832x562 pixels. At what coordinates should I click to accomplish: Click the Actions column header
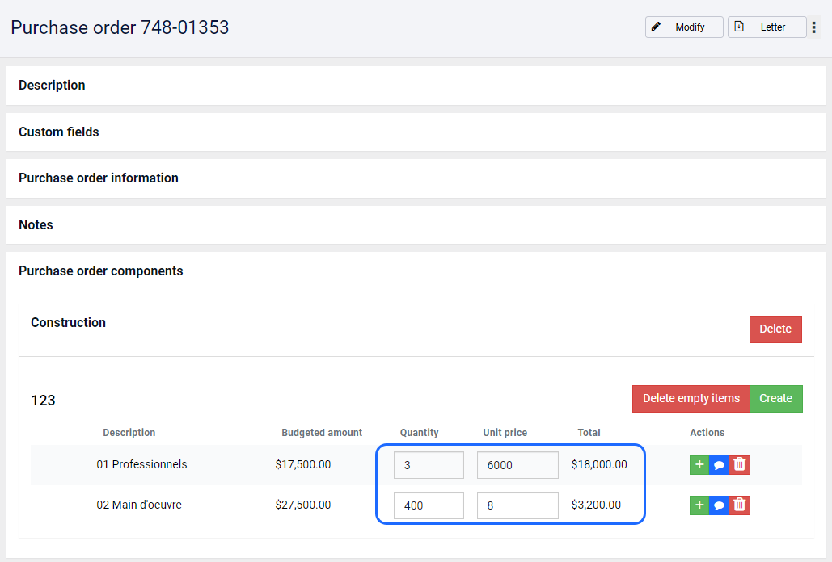click(707, 432)
